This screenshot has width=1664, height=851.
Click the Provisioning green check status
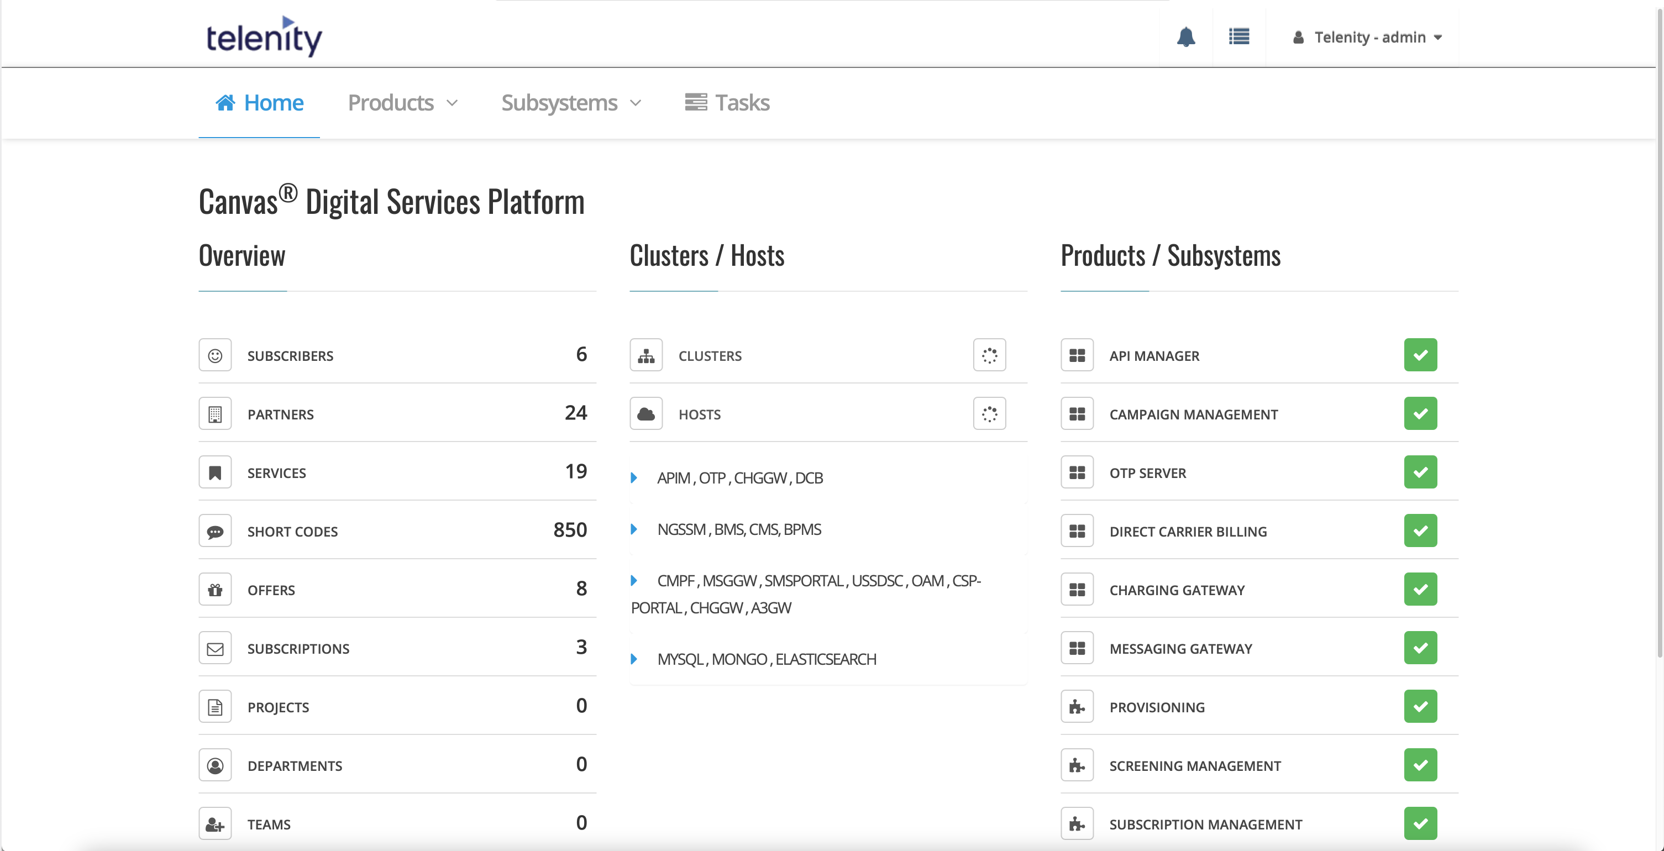[1420, 707]
